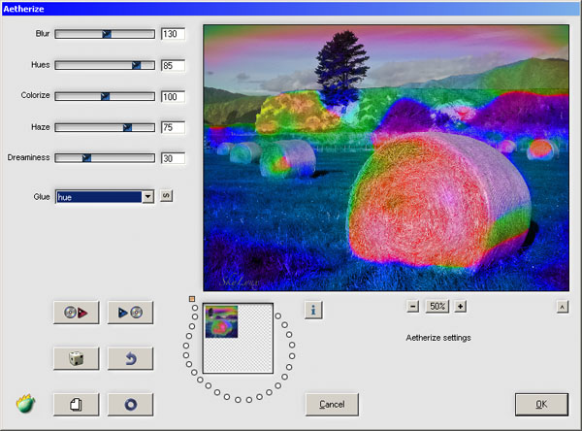Reset settings with the undo arrow button

(x=130, y=358)
